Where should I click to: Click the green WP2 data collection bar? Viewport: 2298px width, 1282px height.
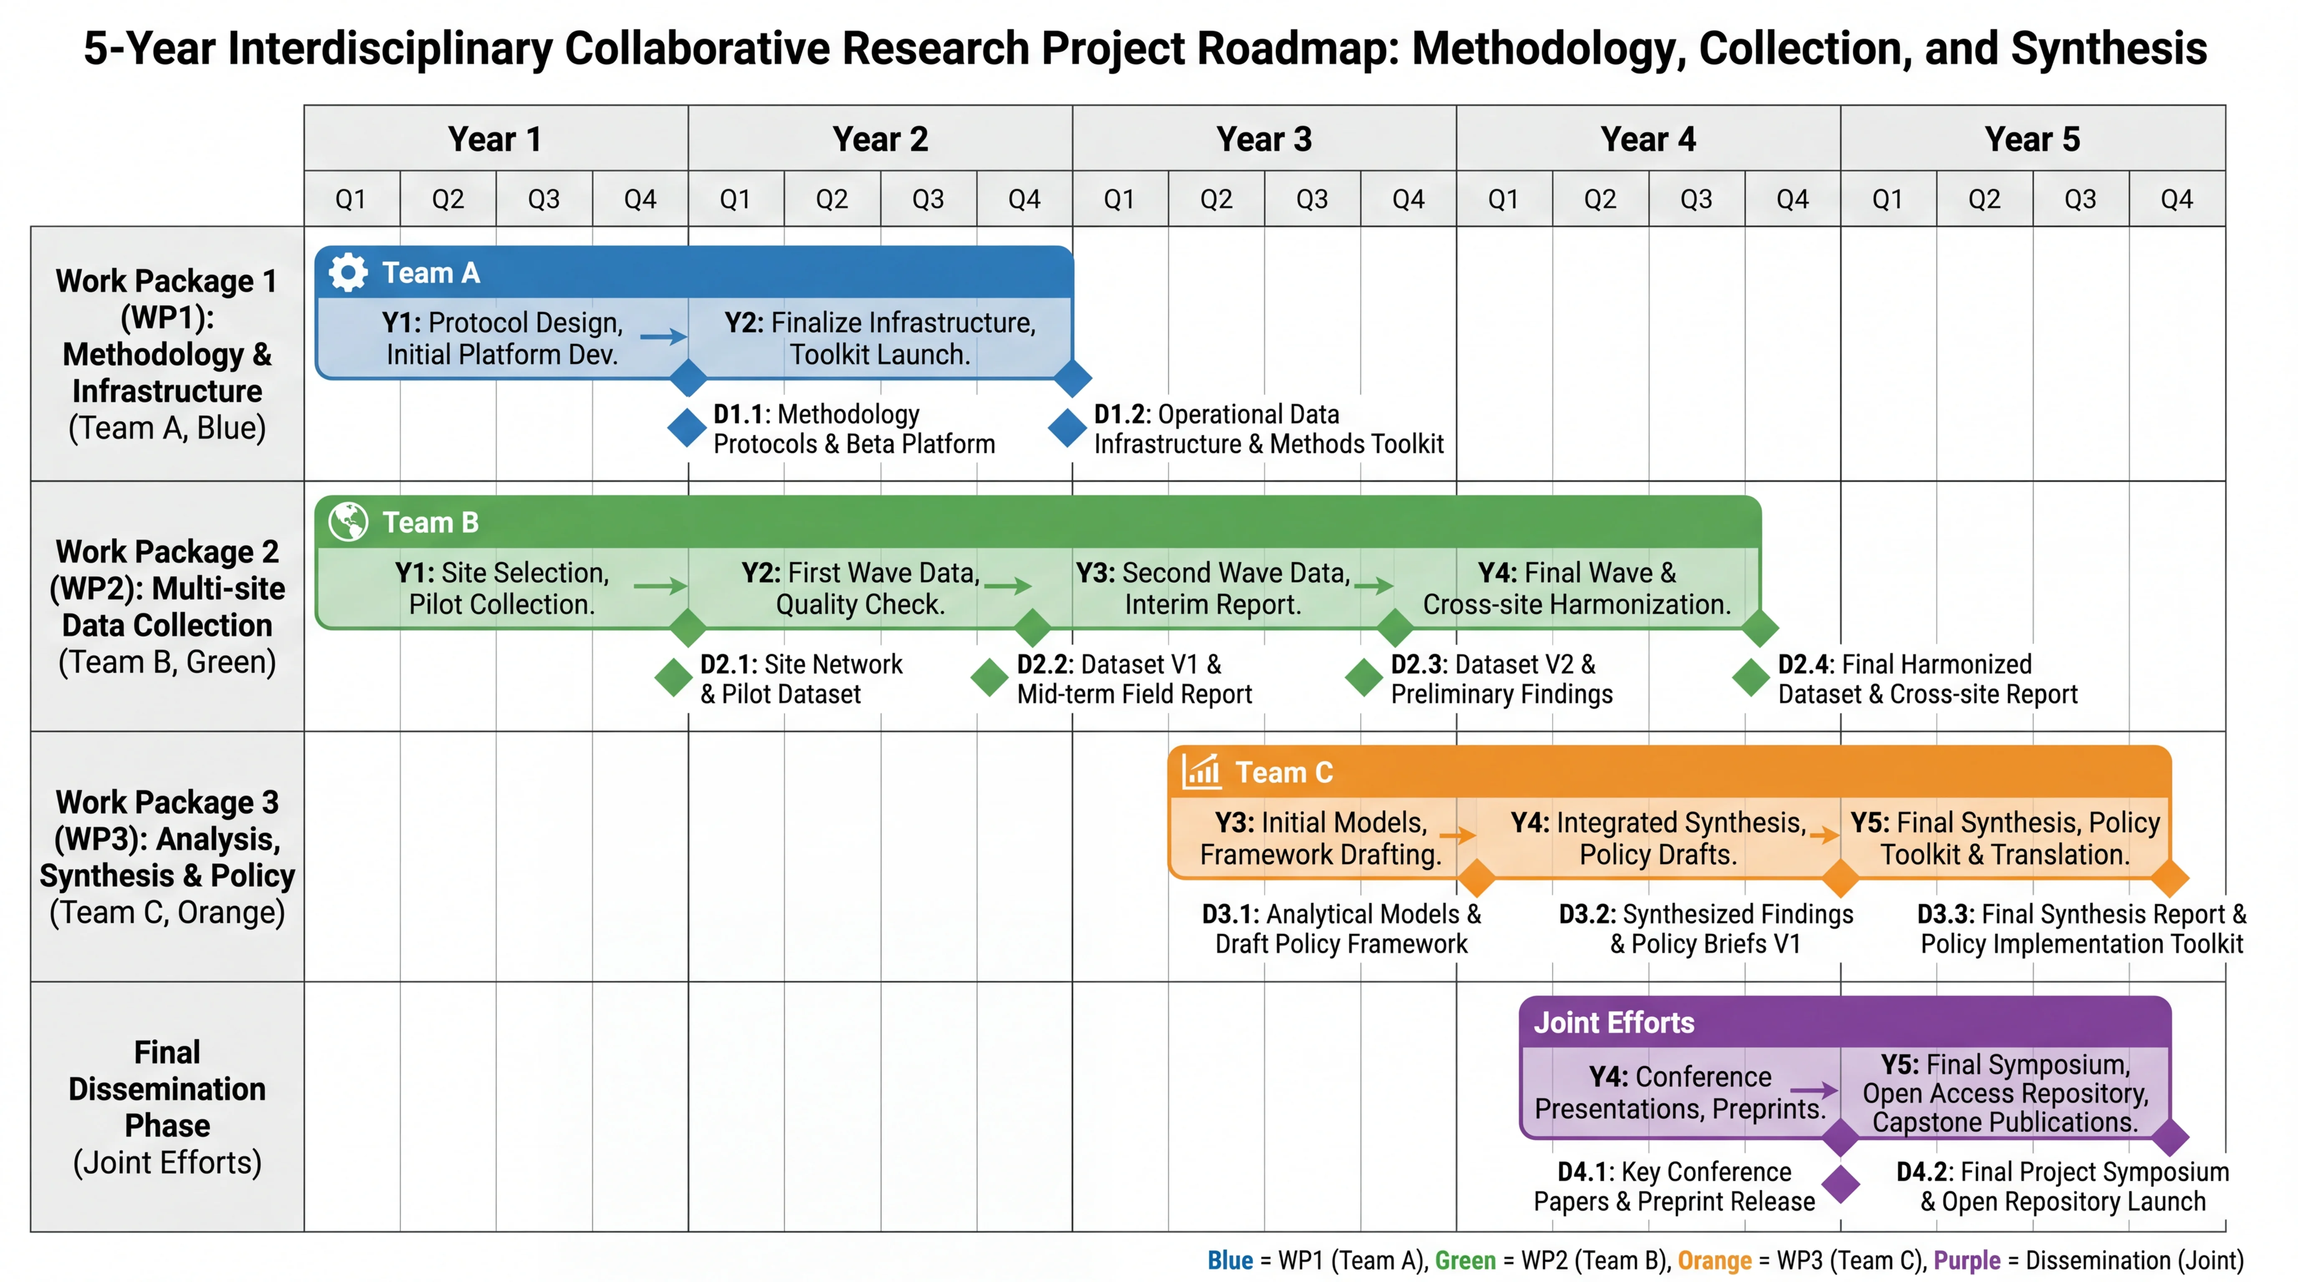(x=981, y=588)
